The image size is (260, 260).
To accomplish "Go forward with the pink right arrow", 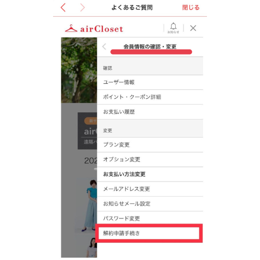I will pos(82,8).
